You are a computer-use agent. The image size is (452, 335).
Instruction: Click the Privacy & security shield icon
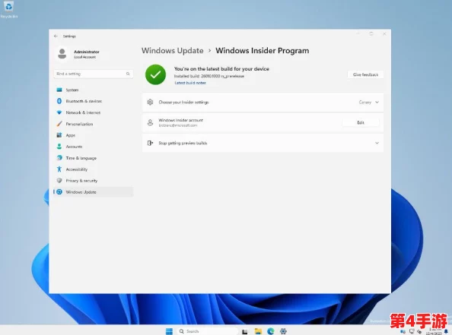[59, 181]
